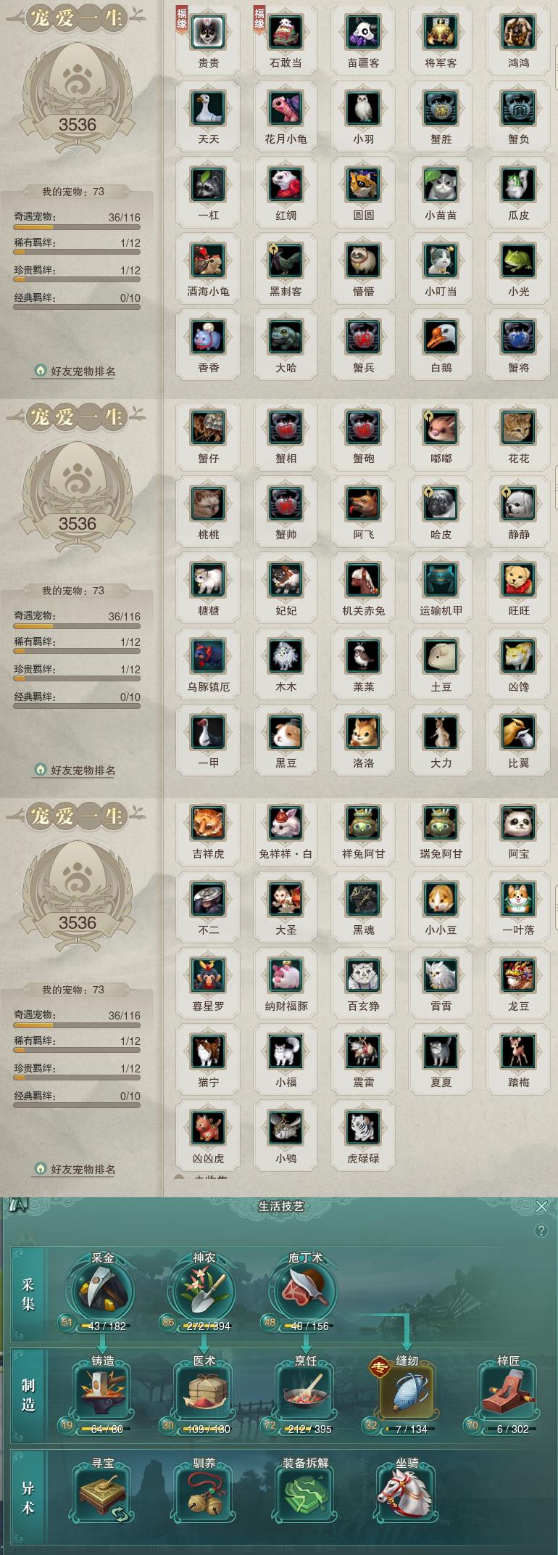
Task: Choose the 虎碌碌 pet portrait
Action: pyautogui.click(x=364, y=1128)
